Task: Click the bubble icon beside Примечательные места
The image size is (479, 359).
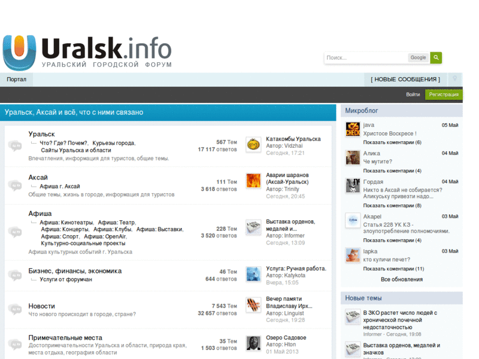Action: [x=16, y=344]
